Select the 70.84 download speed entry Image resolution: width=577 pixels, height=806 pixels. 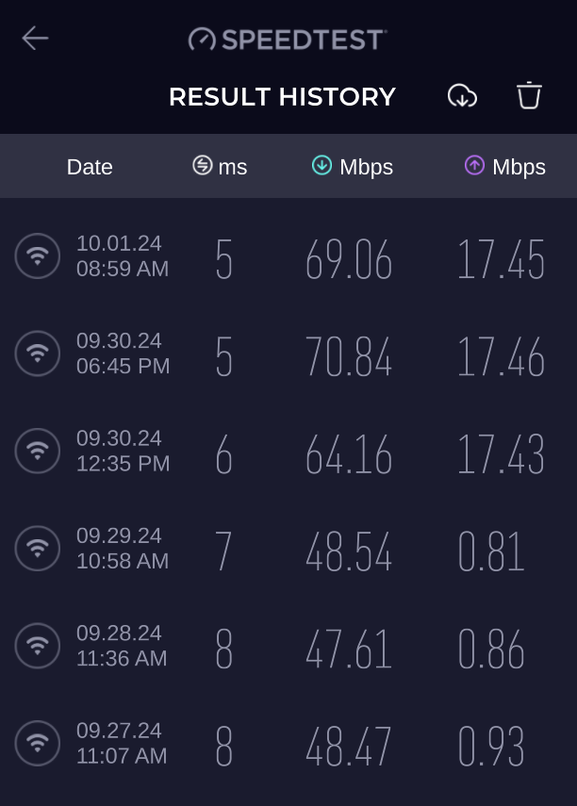click(x=349, y=357)
